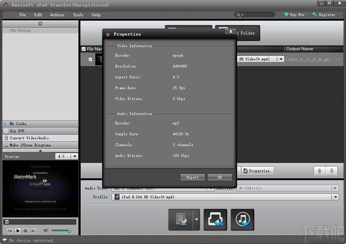
Task: Move item up with green arrow
Action: pos(320,171)
